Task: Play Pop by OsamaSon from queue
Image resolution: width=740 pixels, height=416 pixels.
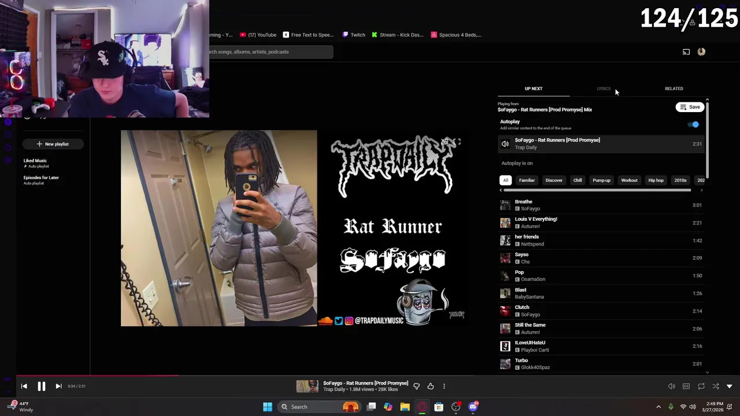Action: (601, 276)
